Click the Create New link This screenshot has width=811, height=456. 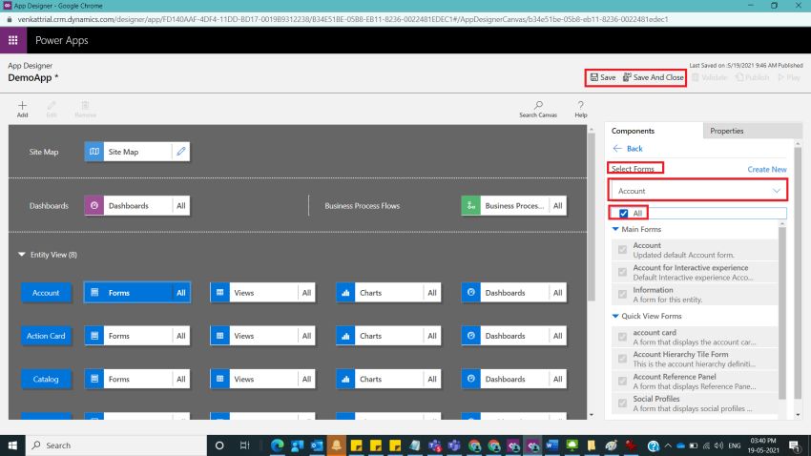click(766, 169)
